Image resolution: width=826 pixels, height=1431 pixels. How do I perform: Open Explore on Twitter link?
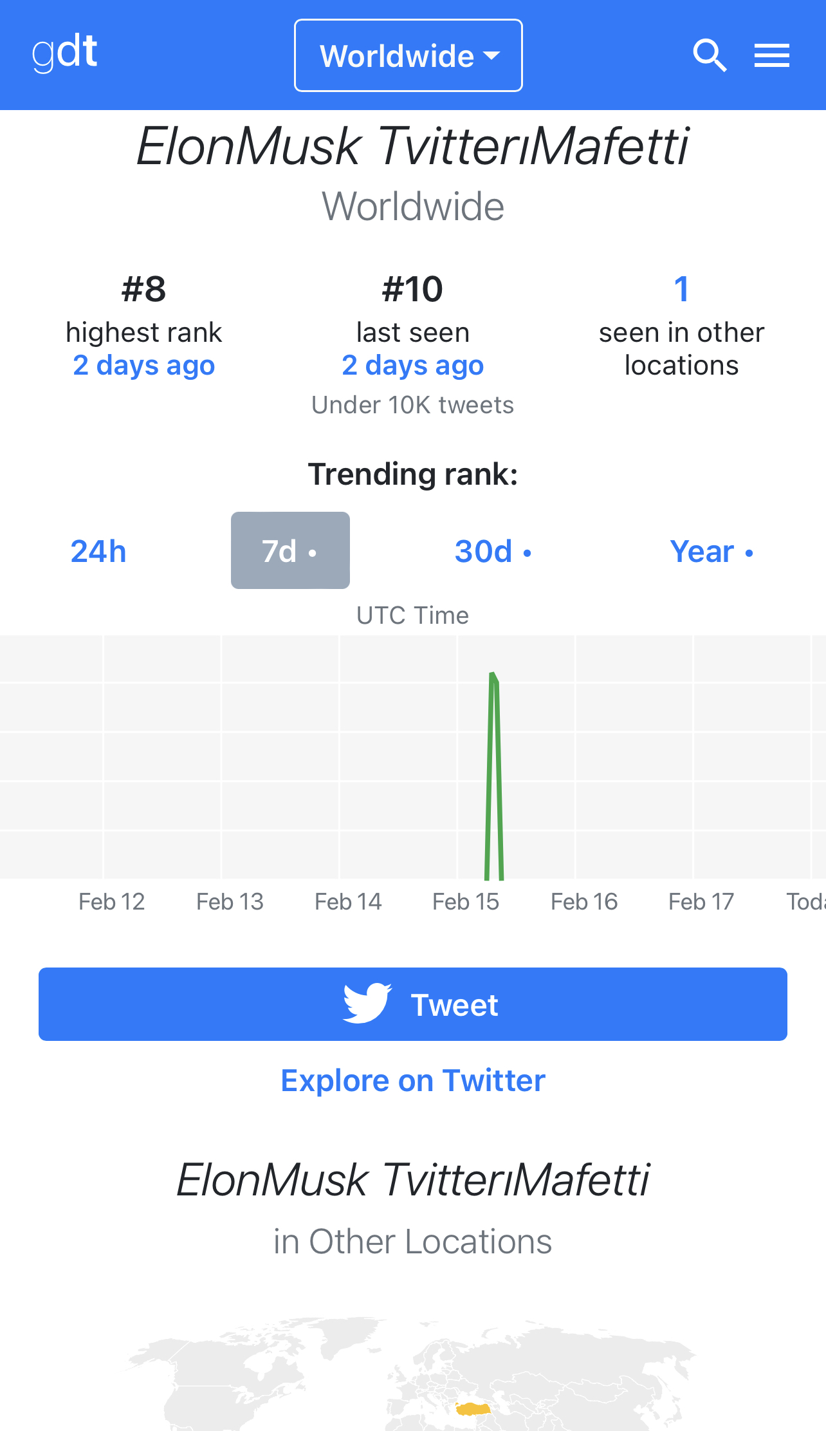[413, 1080]
